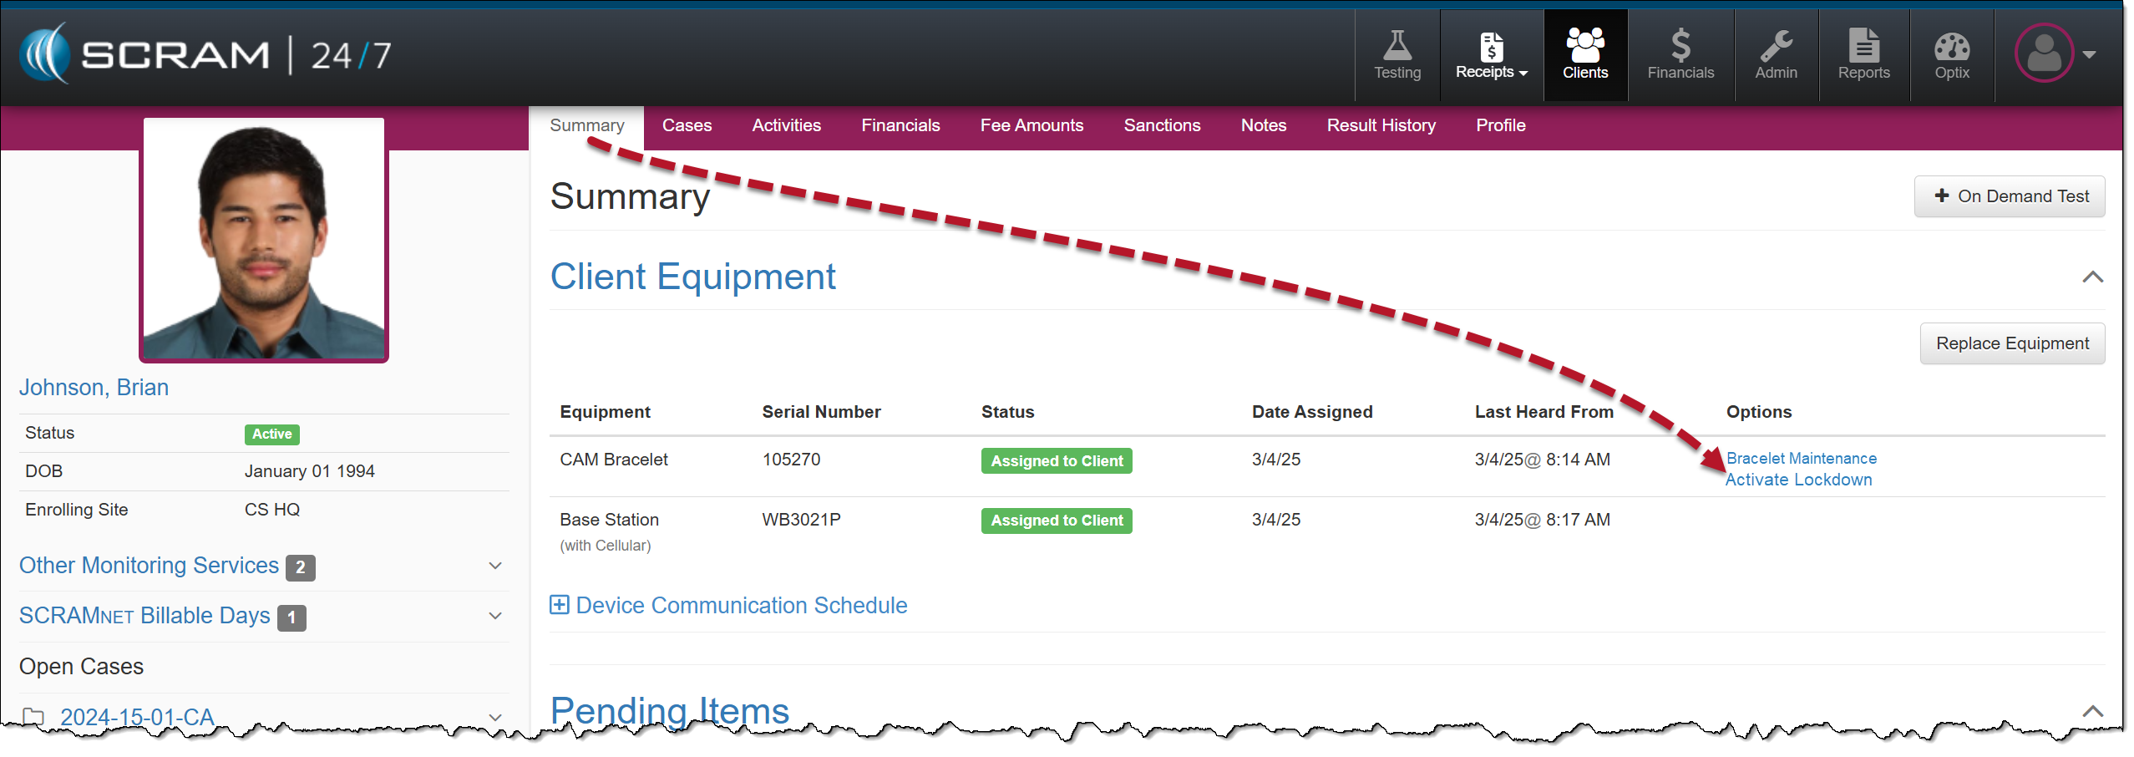The width and height of the screenshot is (2134, 757).
Task: Click the On Demand Test button
Action: point(2009,196)
